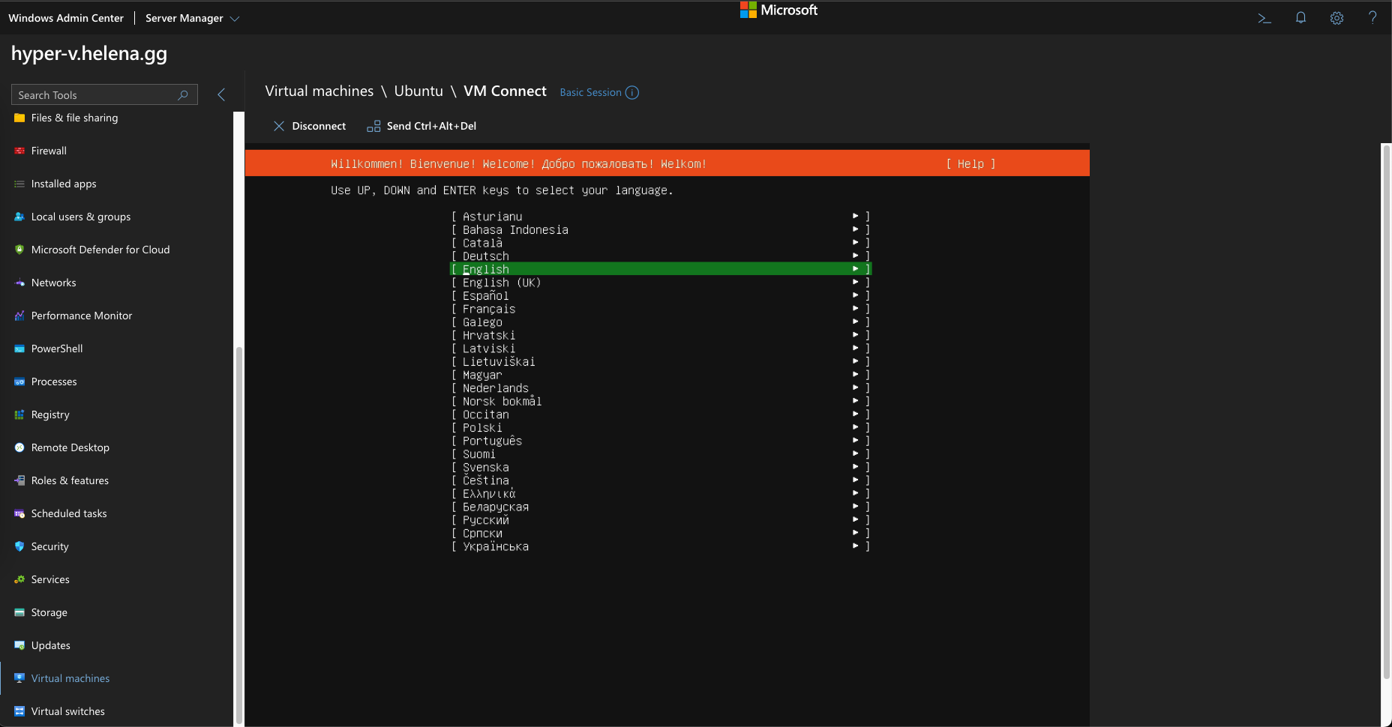Viewport: 1392px width, 727px height.
Task: Go to Virtual machines breadcrumb
Action: [x=319, y=91]
